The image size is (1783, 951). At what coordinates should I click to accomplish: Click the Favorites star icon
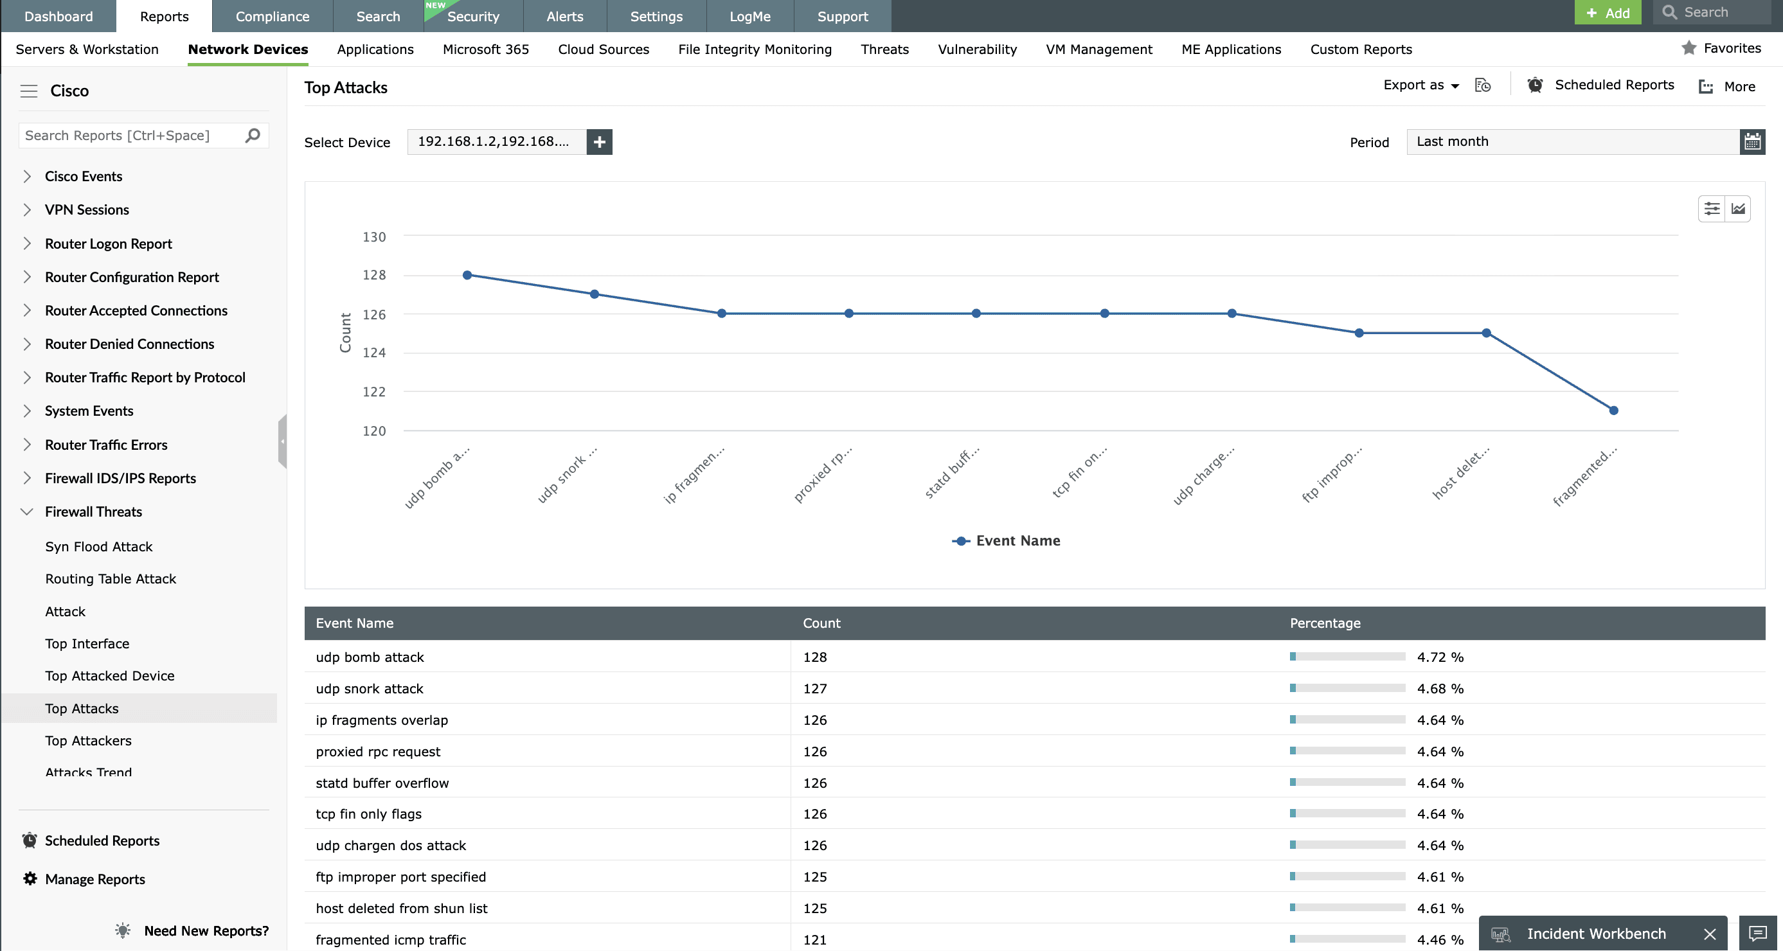coord(1689,48)
